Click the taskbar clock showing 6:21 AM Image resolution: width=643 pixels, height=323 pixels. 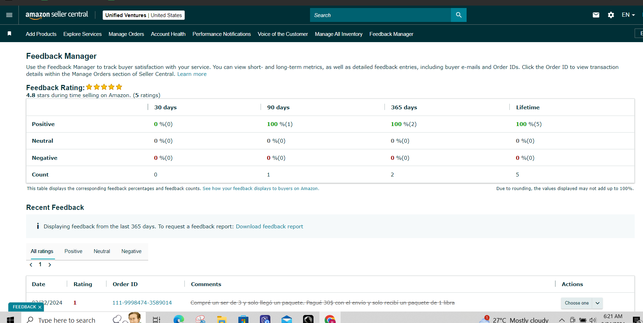pyautogui.click(x=613, y=316)
